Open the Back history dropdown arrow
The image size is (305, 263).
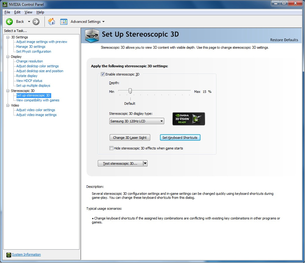pyautogui.click(x=29, y=22)
